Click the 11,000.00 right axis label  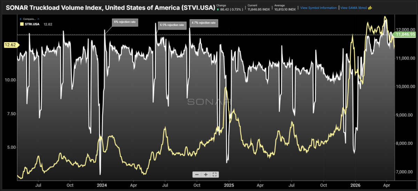(x=405, y=58)
